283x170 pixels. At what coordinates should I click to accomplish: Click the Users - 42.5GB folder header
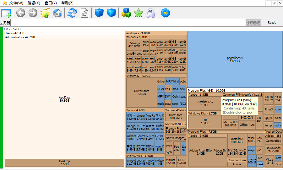point(14,33)
